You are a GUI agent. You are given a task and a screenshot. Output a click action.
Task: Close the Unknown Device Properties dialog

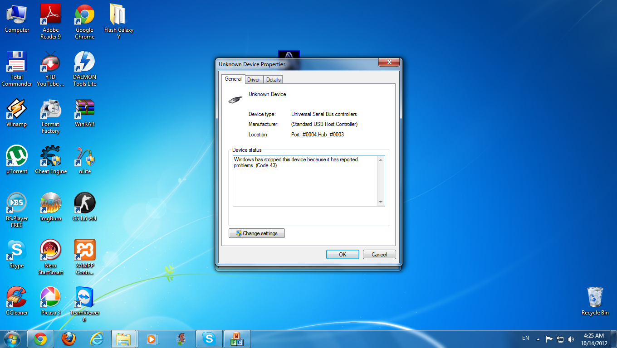click(389, 63)
